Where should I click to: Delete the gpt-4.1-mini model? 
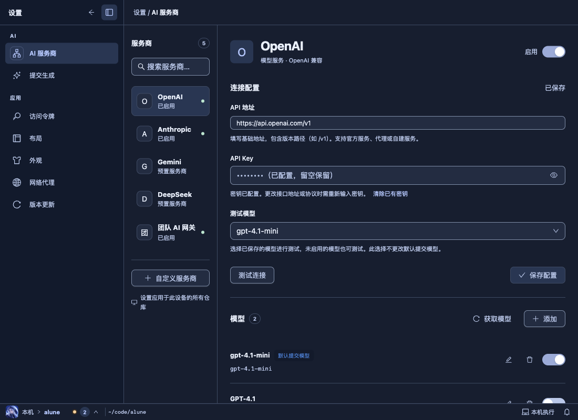530,360
